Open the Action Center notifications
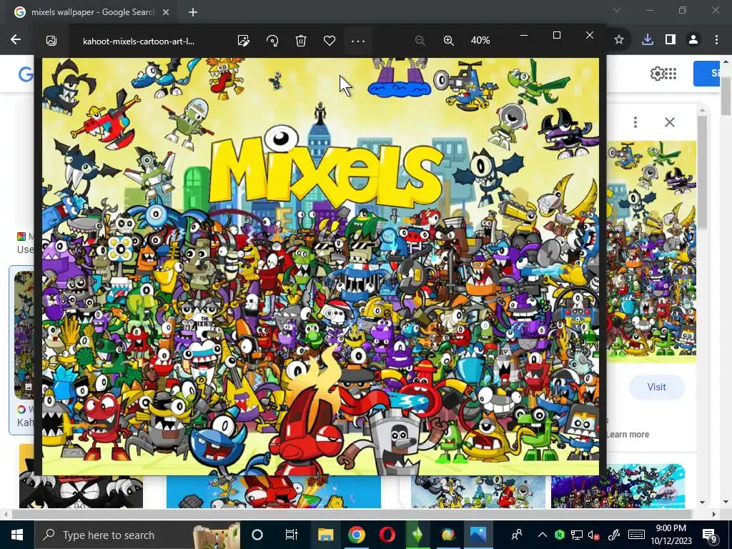This screenshot has height=549, width=732. click(709, 535)
